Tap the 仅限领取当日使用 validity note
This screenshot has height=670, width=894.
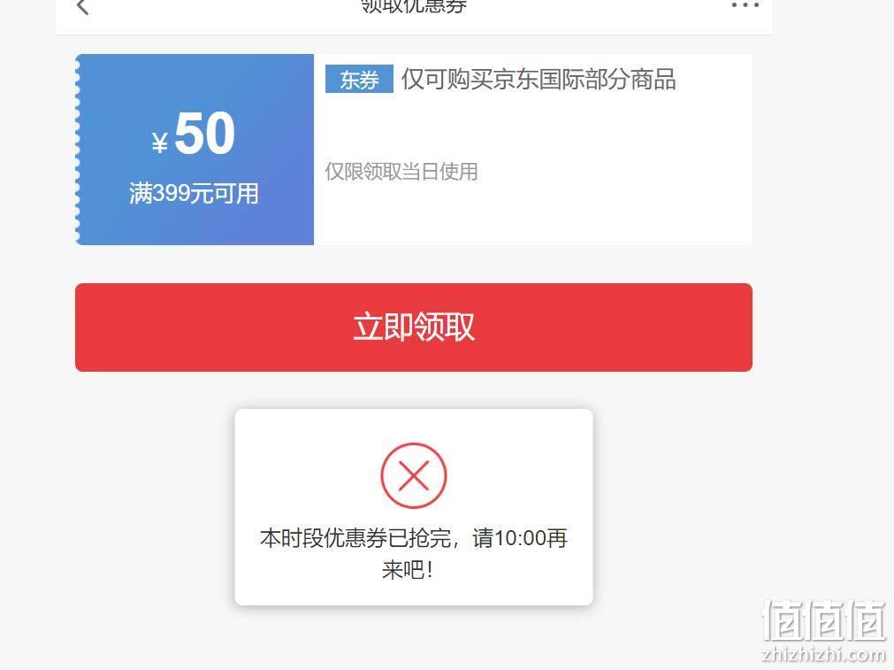pos(401,171)
